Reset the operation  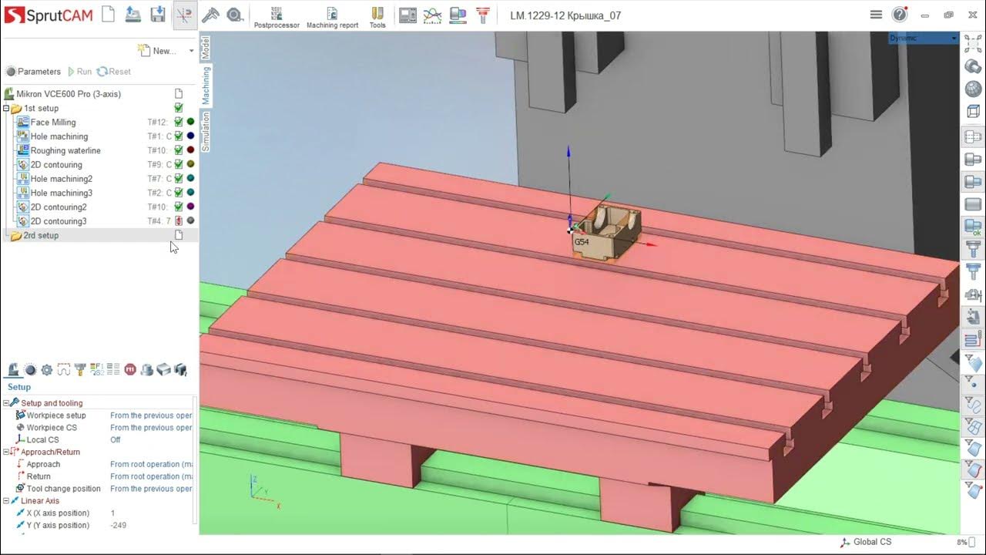[113, 72]
